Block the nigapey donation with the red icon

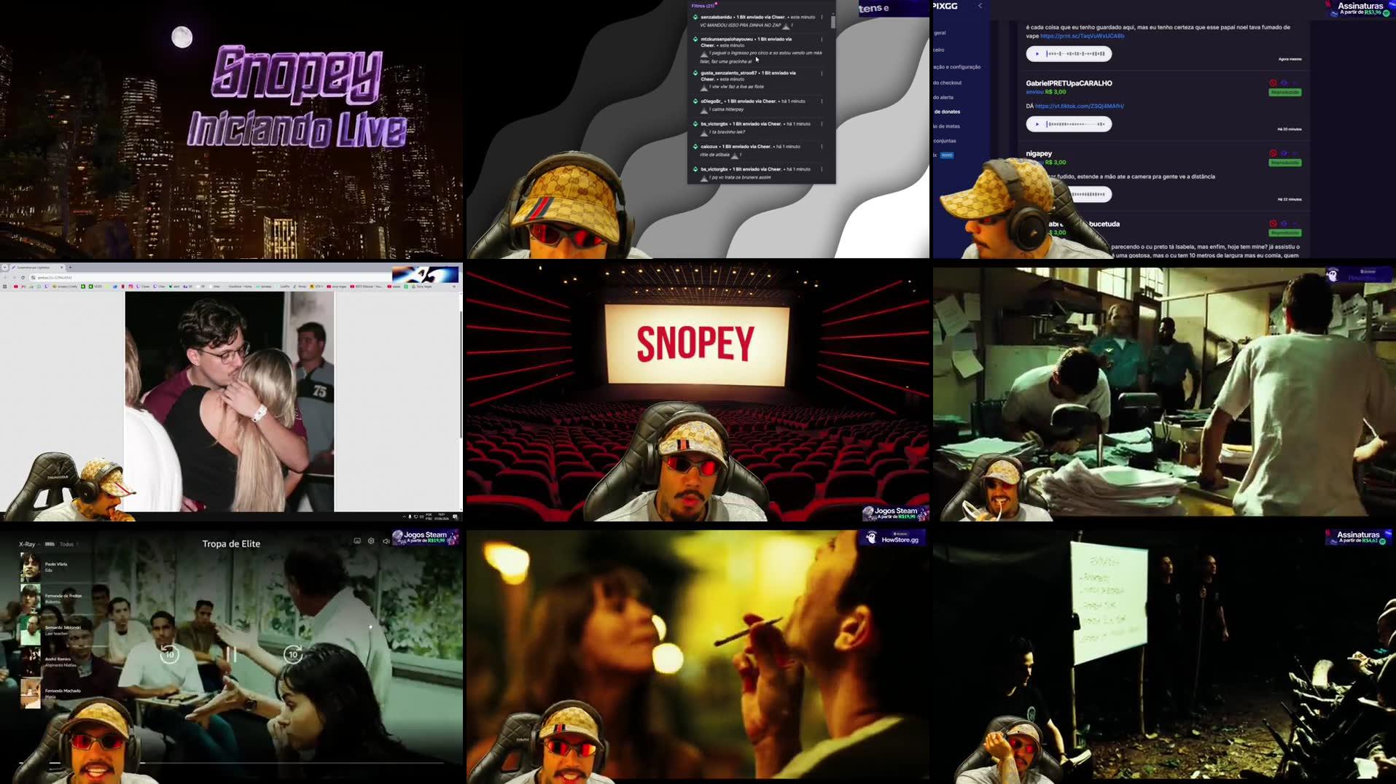click(x=1273, y=153)
